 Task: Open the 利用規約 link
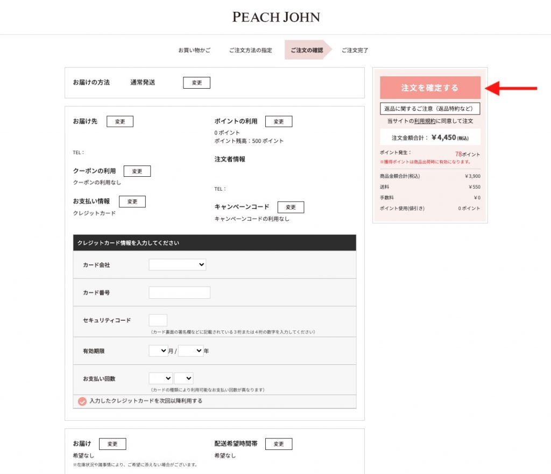click(425, 121)
